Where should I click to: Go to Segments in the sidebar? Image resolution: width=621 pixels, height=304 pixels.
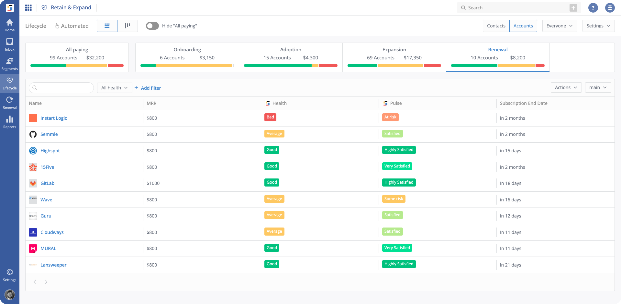pos(10,64)
